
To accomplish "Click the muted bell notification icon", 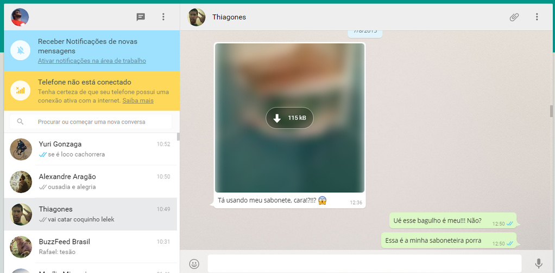I will 20,50.
